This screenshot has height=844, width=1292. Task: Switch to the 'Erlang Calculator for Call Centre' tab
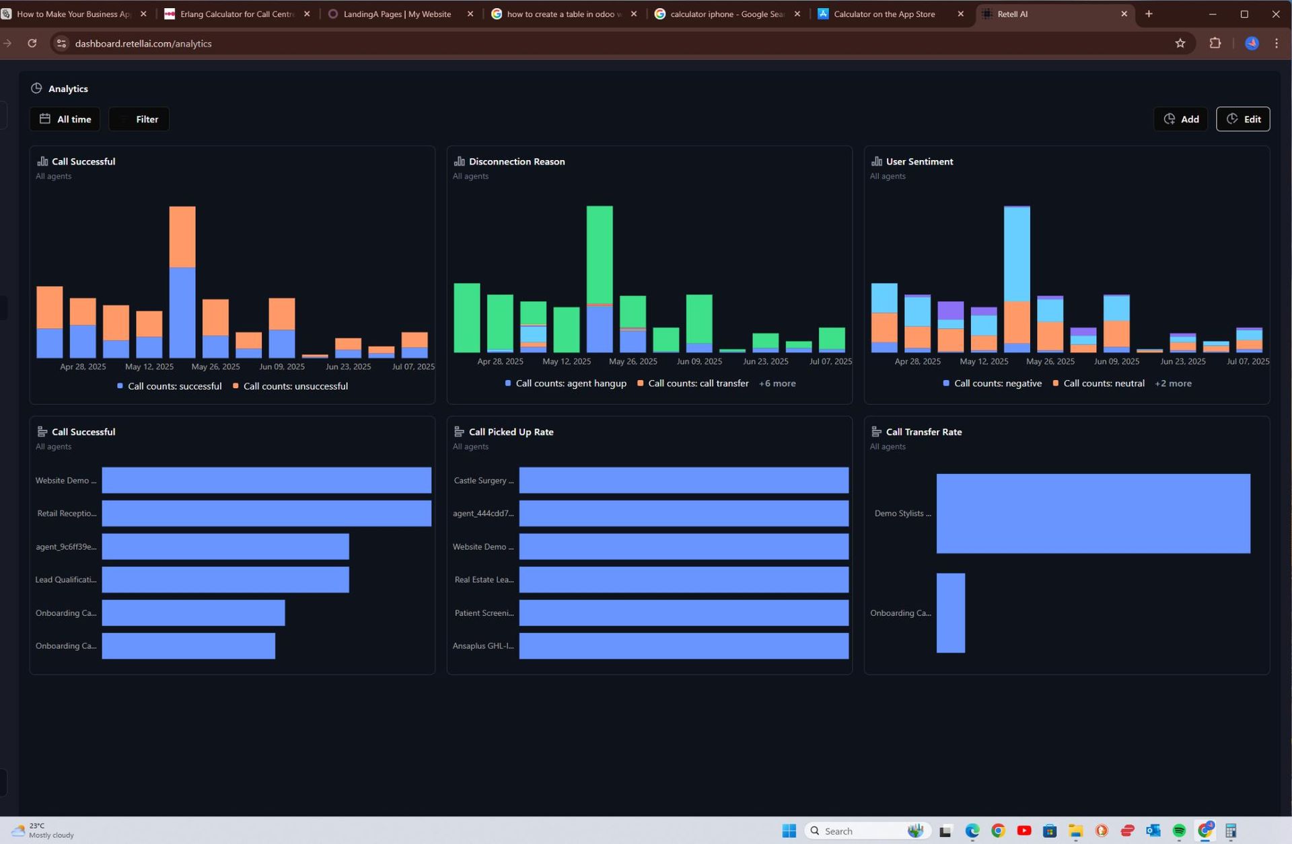[x=236, y=13]
